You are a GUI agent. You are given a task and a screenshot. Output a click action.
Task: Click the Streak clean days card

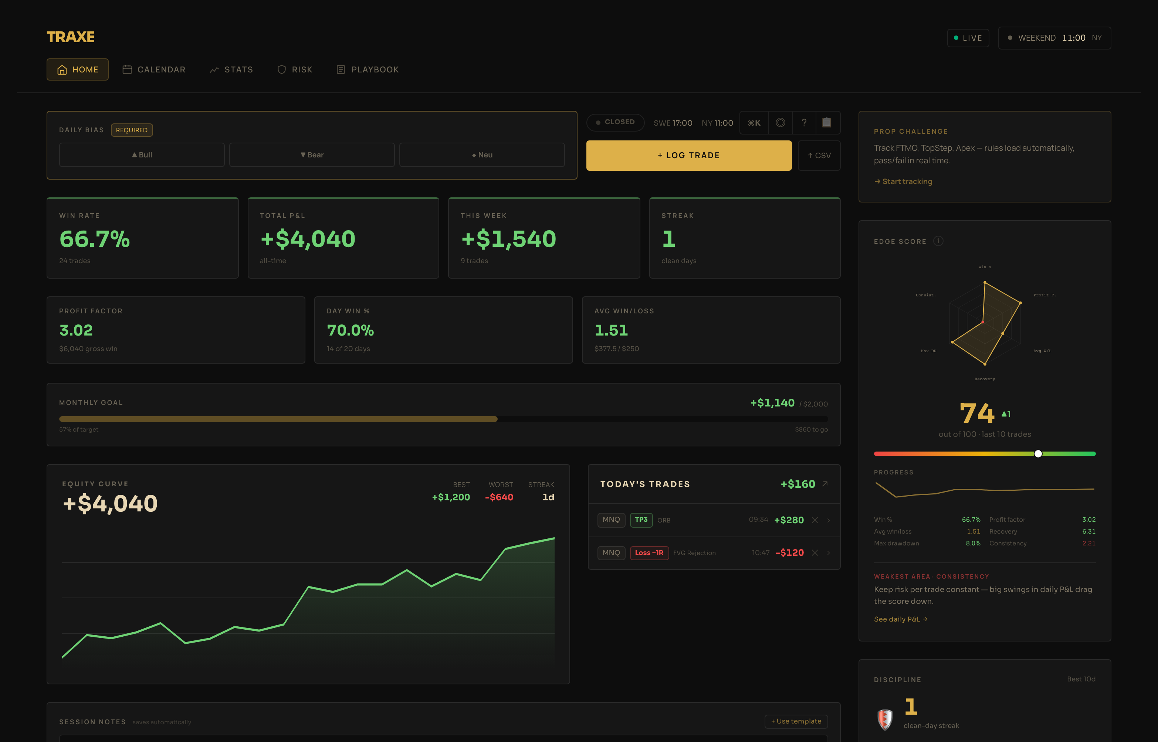(x=745, y=238)
